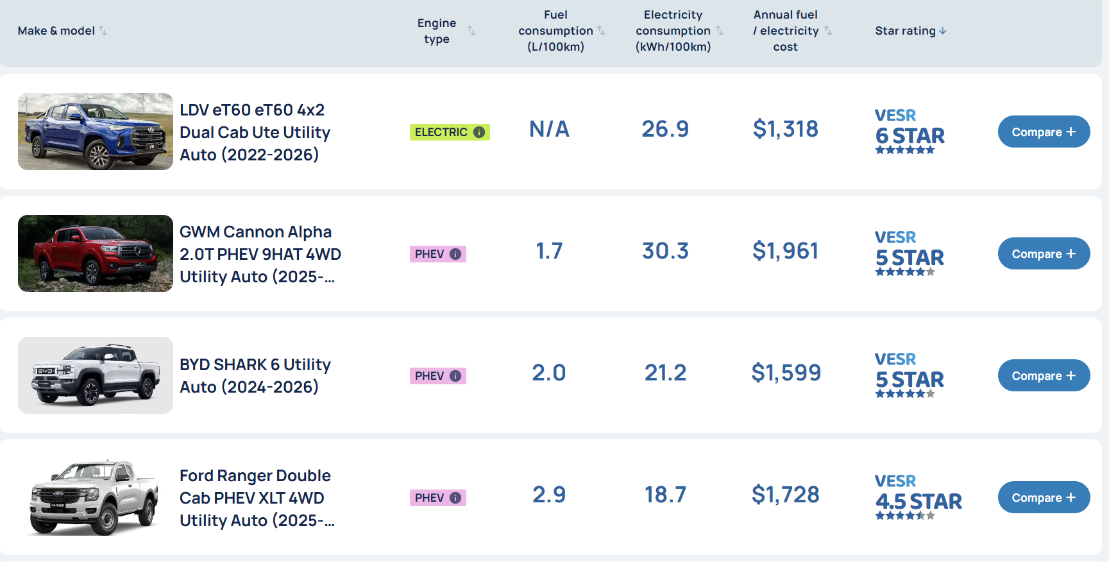The image size is (1109, 562).
Task: Sort by Electricity consumption column arrows
Action: pos(719,31)
